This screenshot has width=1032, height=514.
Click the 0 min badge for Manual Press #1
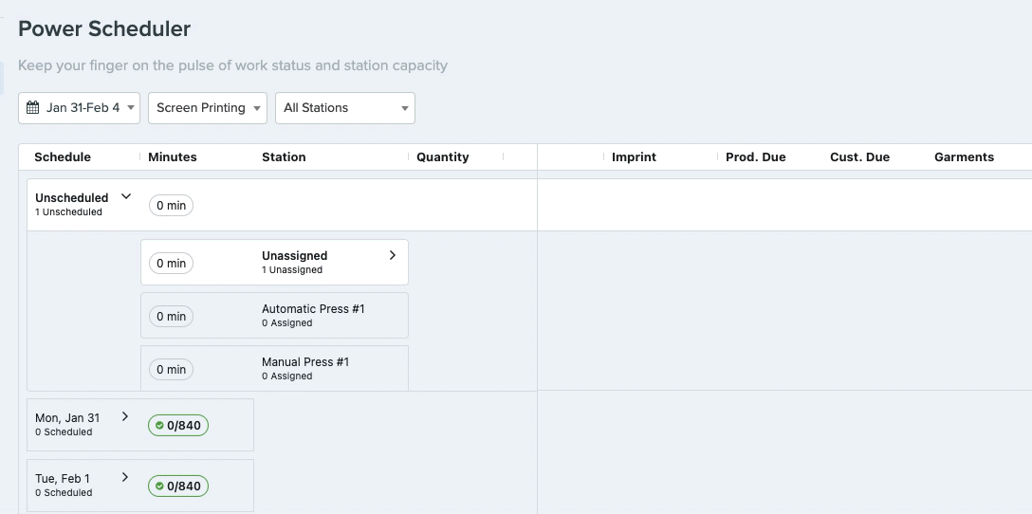171,369
